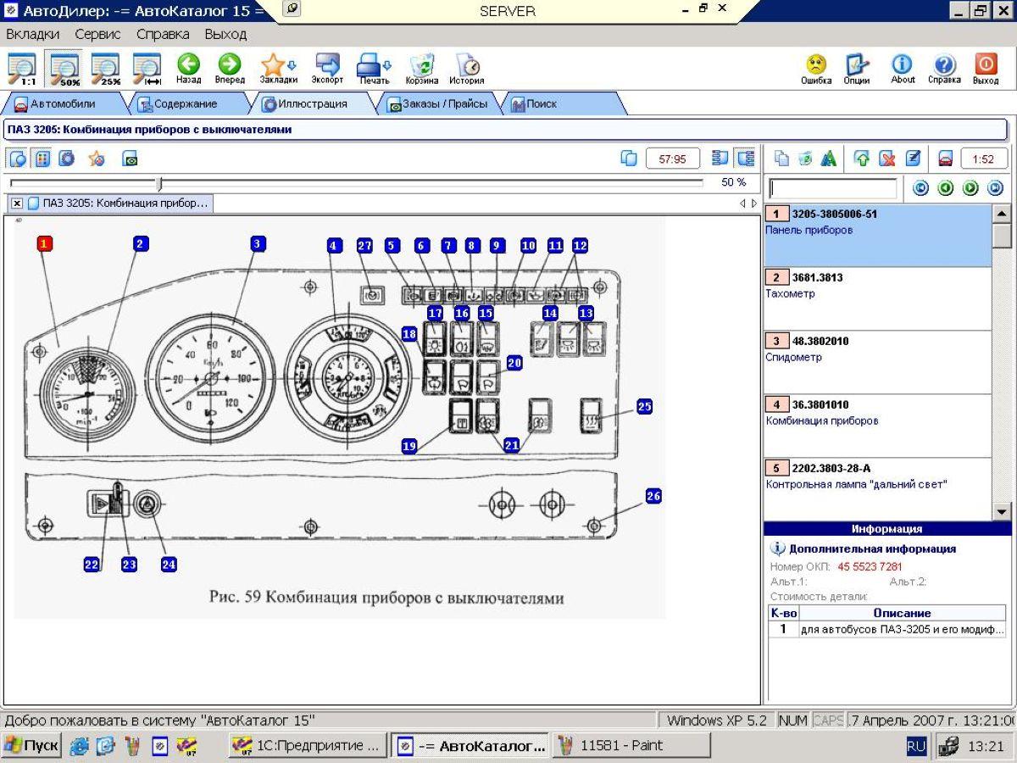Open the Сервис menu

[x=97, y=35]
